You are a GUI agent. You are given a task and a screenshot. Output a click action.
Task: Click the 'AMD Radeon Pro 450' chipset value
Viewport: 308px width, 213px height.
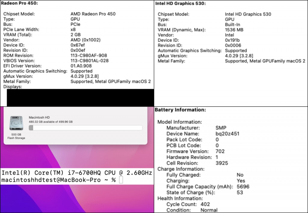click(93, 14)
